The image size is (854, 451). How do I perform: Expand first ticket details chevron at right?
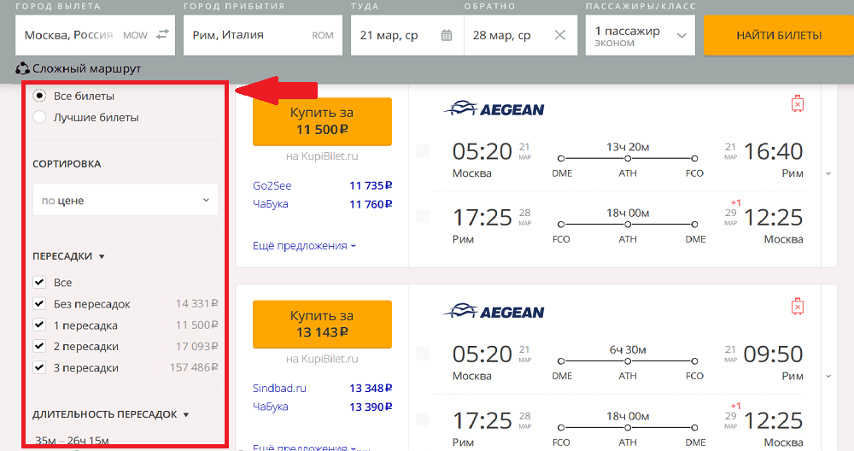(828, 173)
